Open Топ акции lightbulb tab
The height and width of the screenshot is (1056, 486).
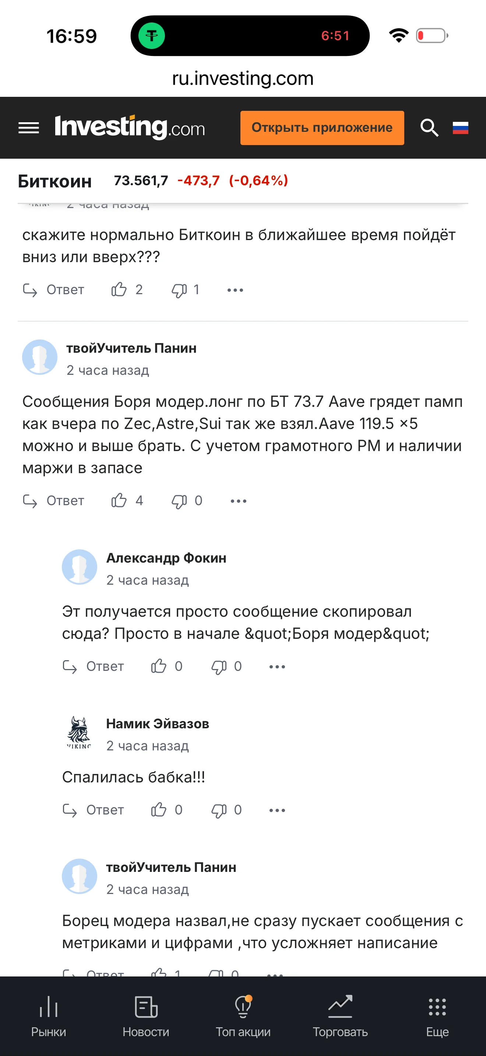click(x=243, y=1016)
